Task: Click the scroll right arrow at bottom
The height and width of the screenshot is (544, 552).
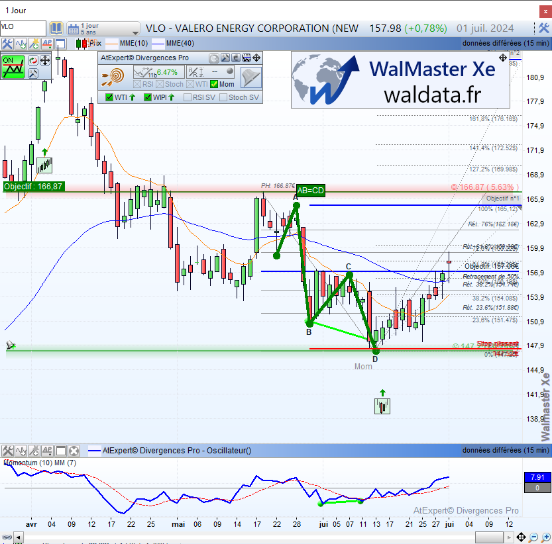Action: 508,537
